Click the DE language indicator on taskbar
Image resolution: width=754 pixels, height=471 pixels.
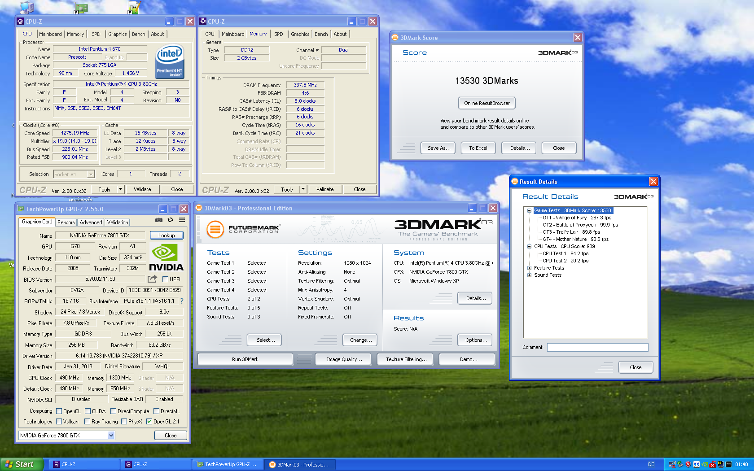point(651,464)
